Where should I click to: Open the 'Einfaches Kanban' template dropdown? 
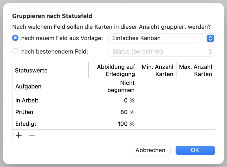coord(162,38)
